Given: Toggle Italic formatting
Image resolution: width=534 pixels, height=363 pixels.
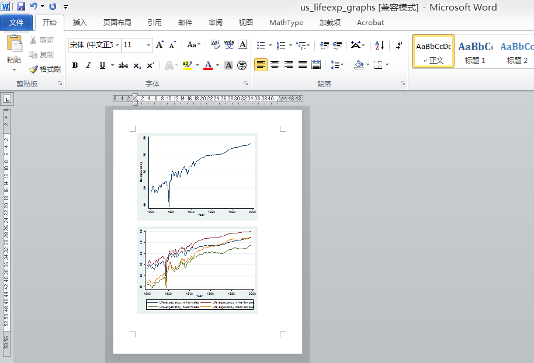Looking at the screenshot, I should tap(89, 65).
